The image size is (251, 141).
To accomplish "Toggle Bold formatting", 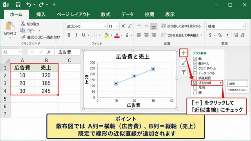I will pyautogui.click(x=69, y=35).
